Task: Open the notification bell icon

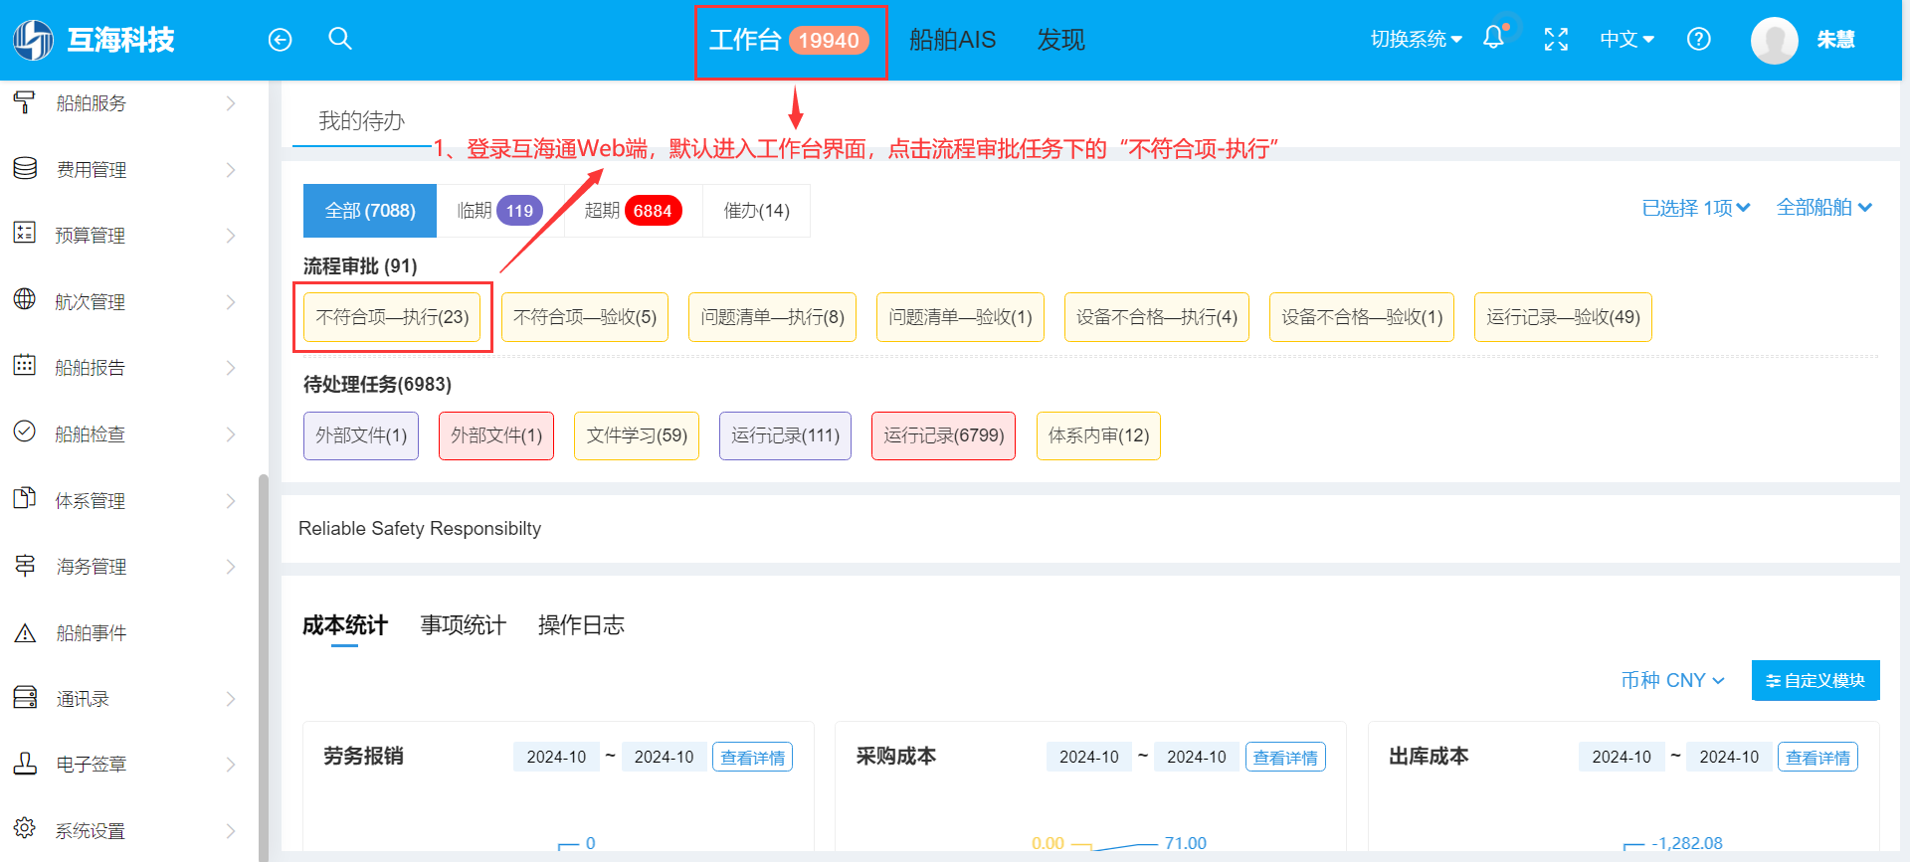Action: [1493, 38]
